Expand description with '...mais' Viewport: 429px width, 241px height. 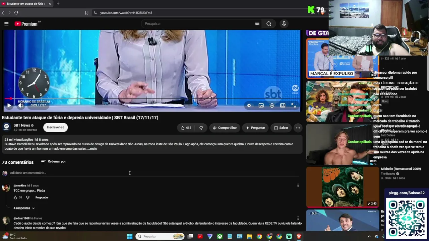click(92, 149)
